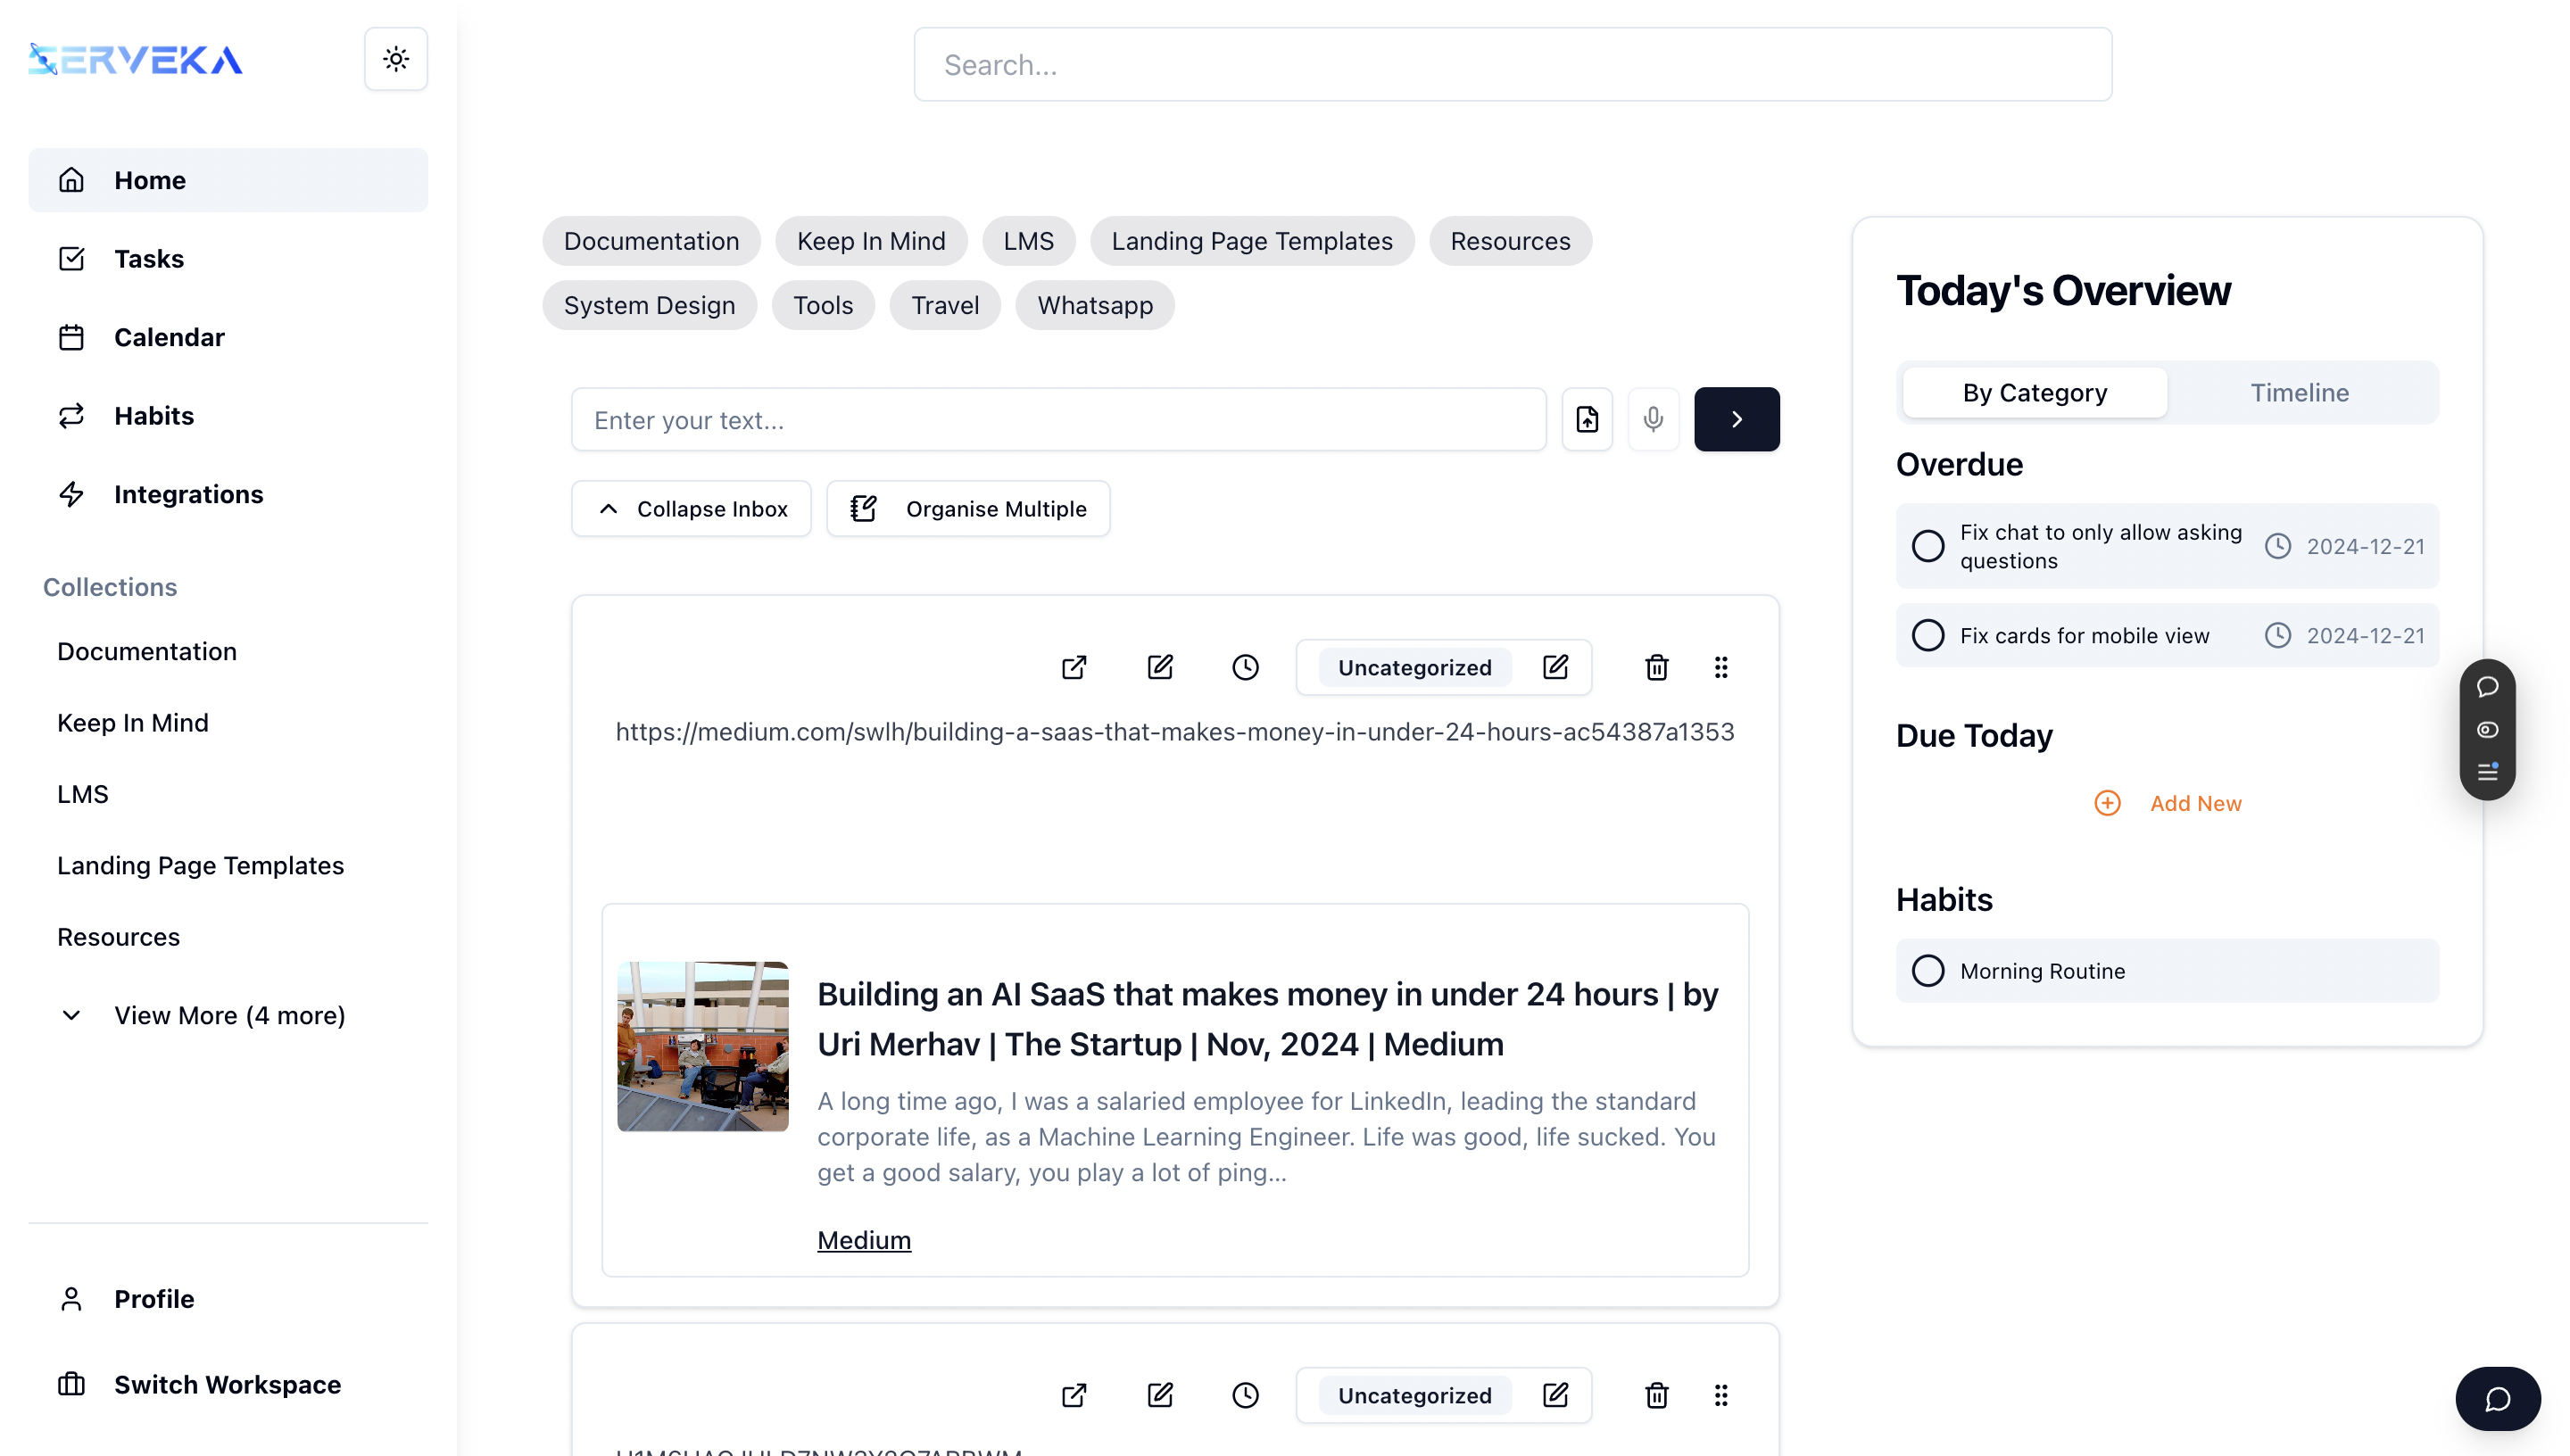Click edit category icon next to Uncategorized

pos(1555,667)
